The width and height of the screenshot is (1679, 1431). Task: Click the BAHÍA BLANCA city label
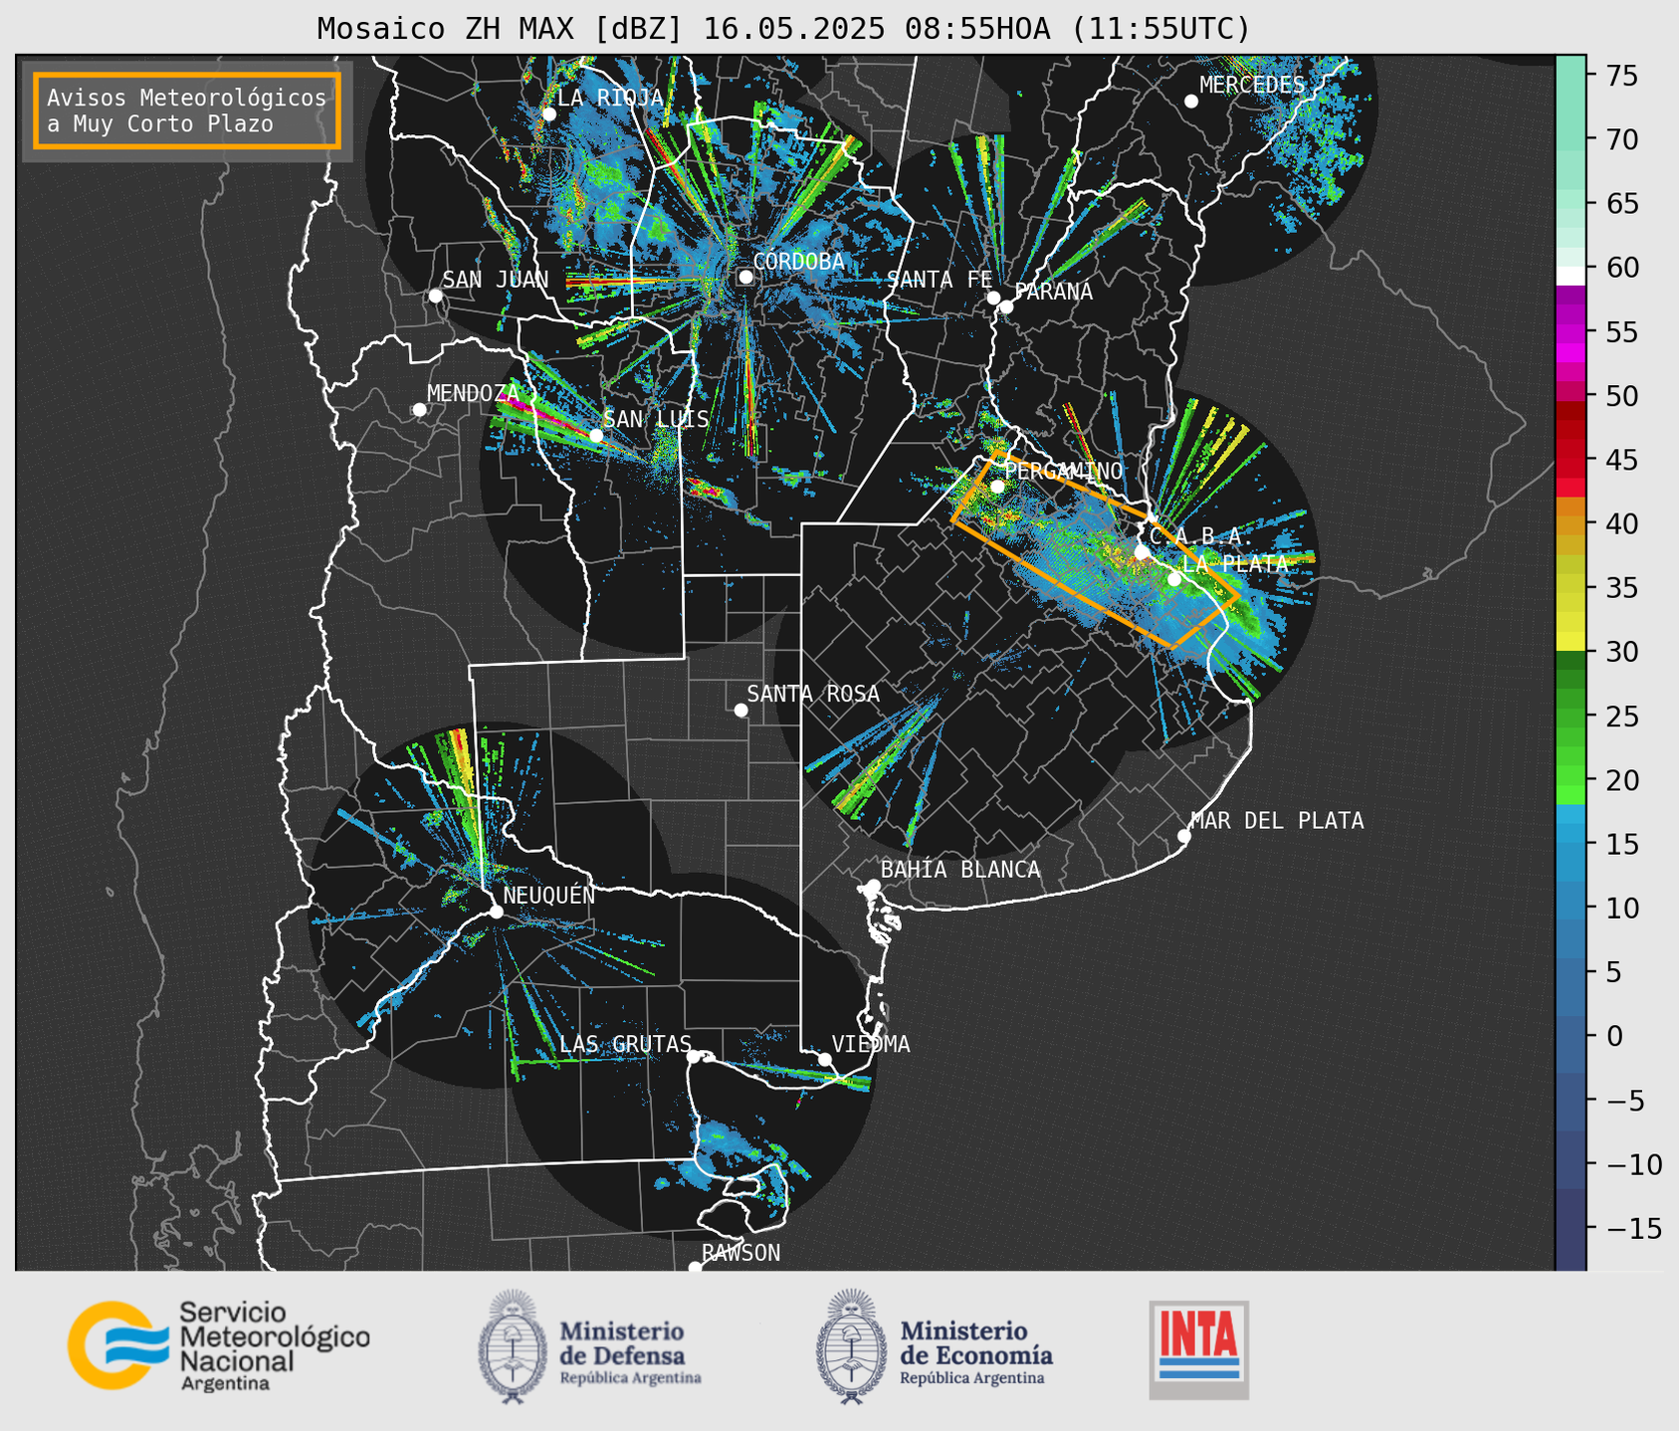[960, 870]
